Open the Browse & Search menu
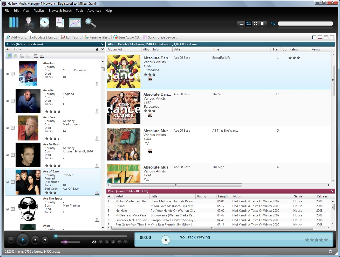Image resolution: width=340 pixels, height=257 pixels. pos(60,11)
